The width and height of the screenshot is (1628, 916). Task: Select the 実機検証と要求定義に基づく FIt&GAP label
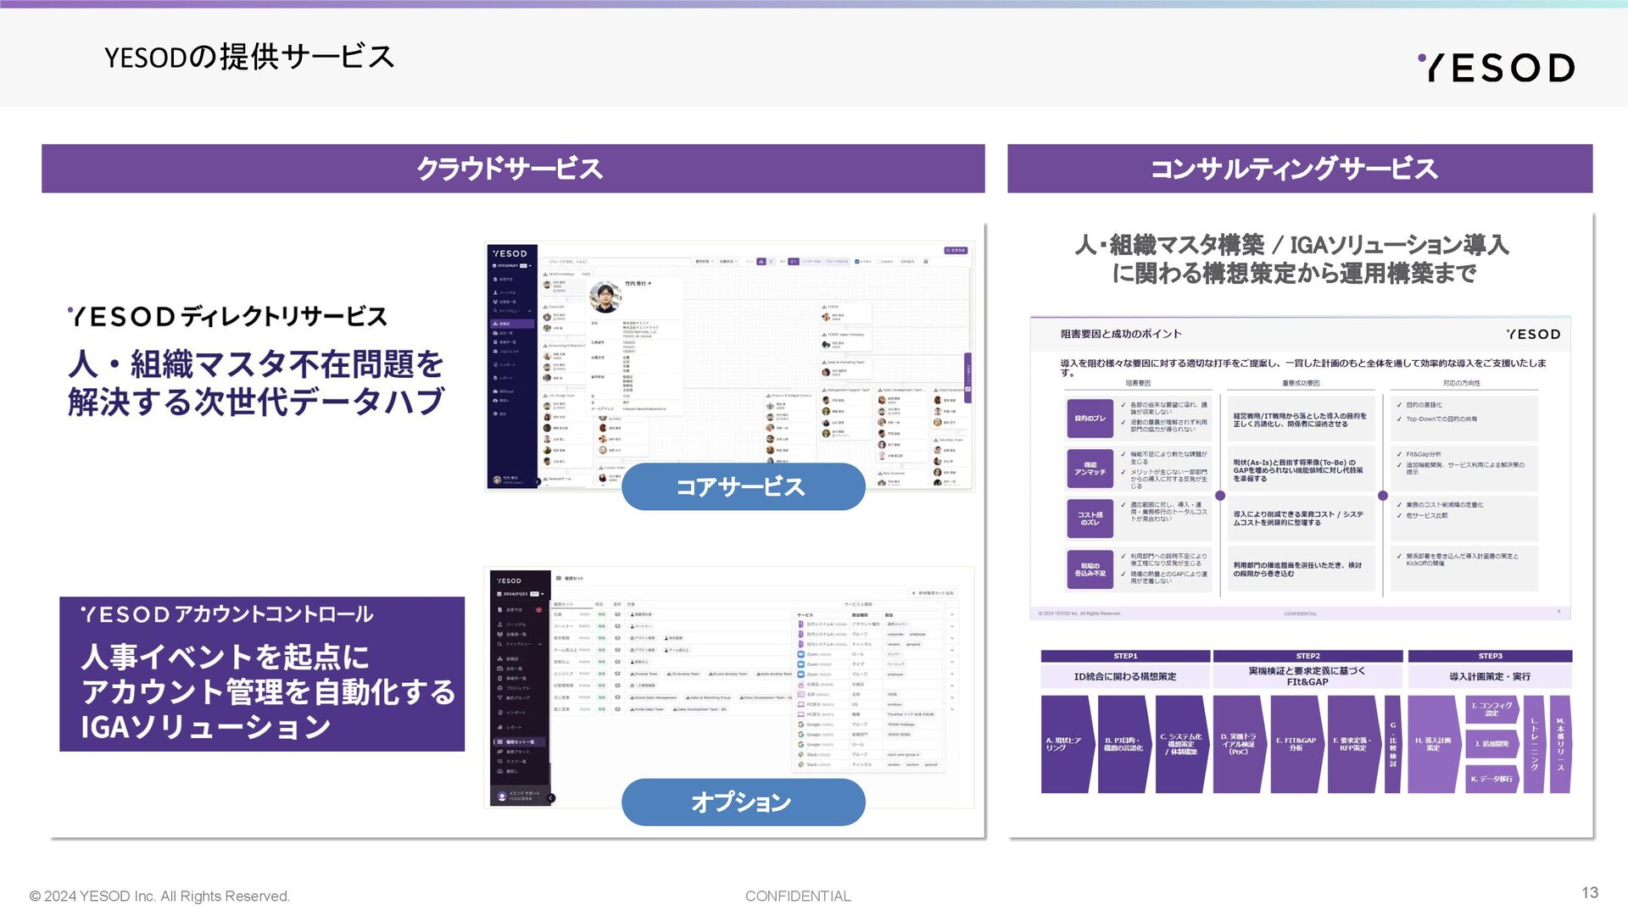pos(1307,676)
